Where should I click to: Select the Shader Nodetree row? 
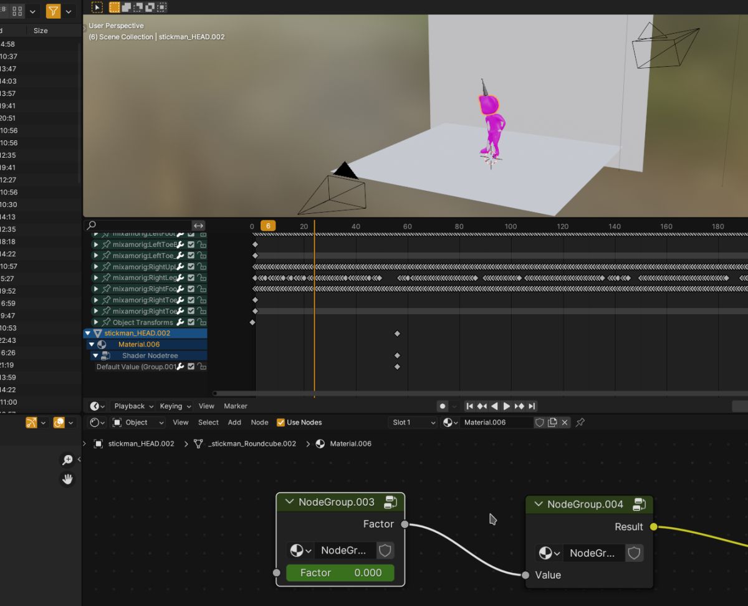(x=150, y=355)
